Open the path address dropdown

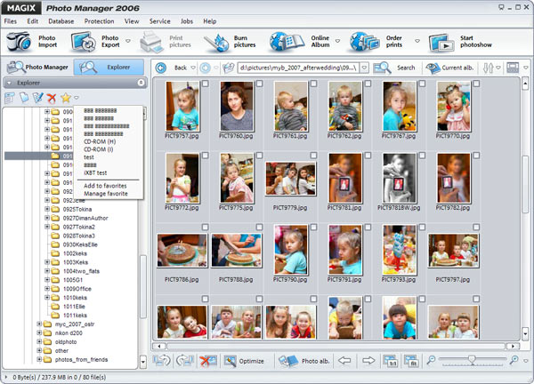(x=364, y=68)
